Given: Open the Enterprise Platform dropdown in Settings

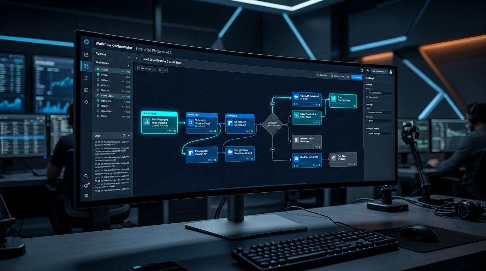Looking at the screenshot, I should [x=379, y=113].
